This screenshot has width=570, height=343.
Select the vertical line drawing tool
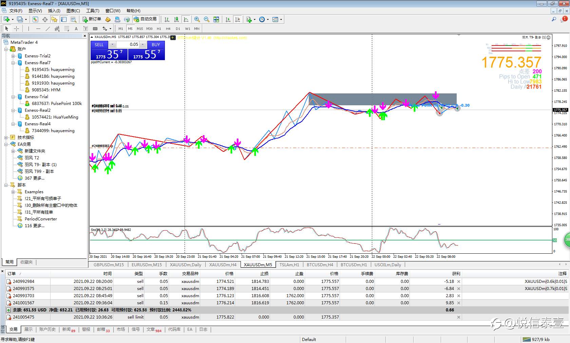[28, 29]
